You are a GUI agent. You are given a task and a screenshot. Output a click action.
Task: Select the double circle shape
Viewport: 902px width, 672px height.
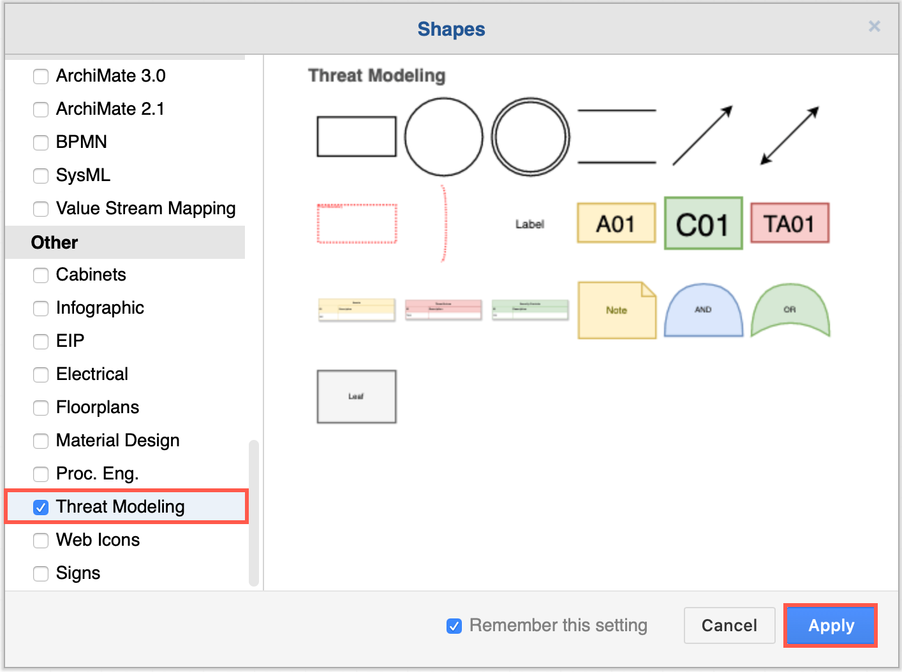pos(530,136)
